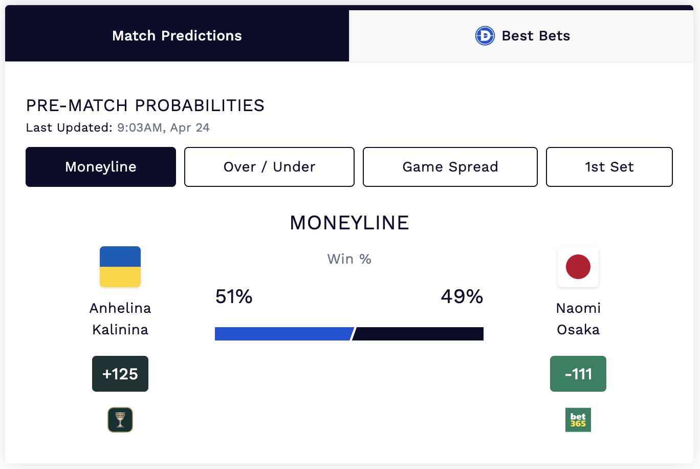The width and height of the screenshot is (700, 469).
Task: Click the Ukraine flag for Anhelina Kalinina
Action: (x=120, y=266)
